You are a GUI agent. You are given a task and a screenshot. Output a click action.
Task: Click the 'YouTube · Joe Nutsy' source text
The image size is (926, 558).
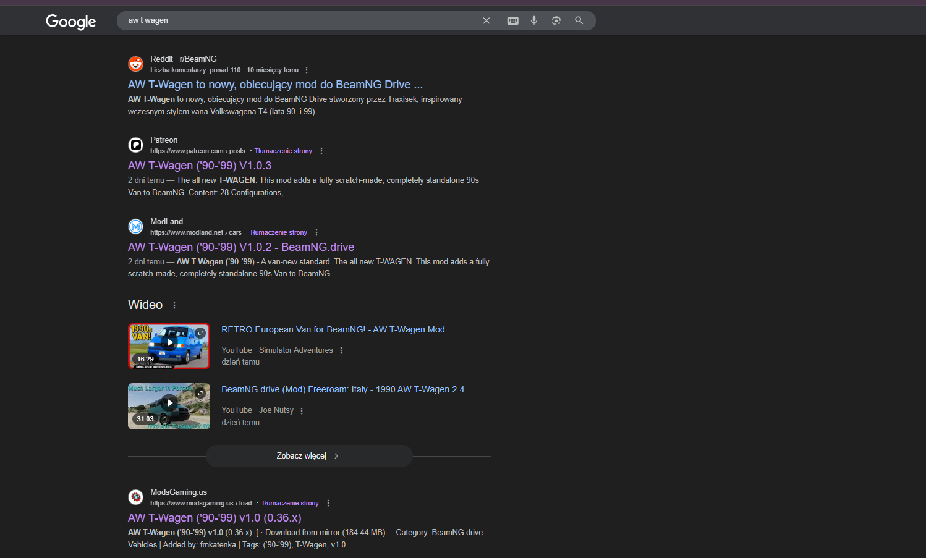(x=257, y=410)
